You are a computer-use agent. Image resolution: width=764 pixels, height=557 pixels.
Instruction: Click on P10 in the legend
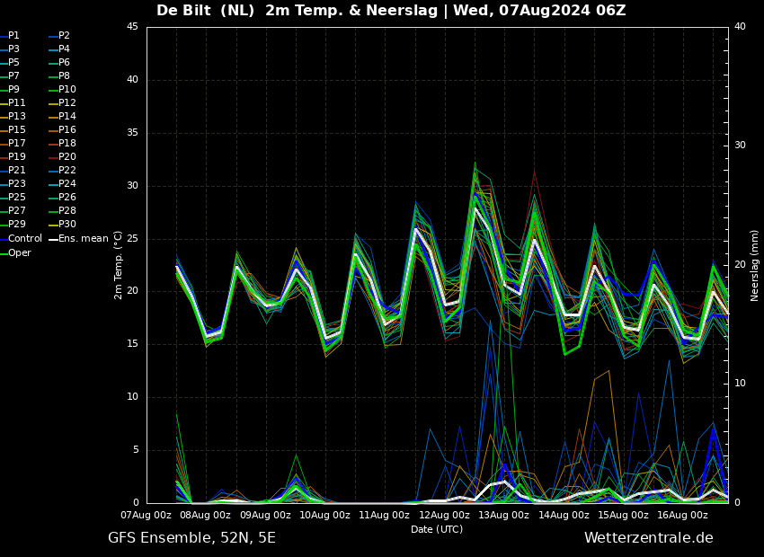pyautogui.click(x=67, y=90)
